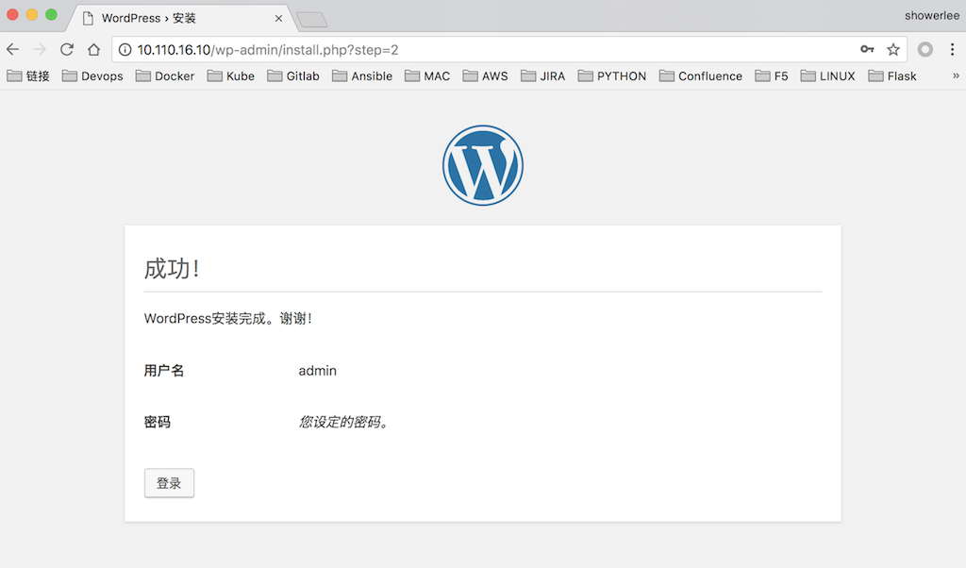
Task: Click the 成功! heading
Action: tap(172, 269)
